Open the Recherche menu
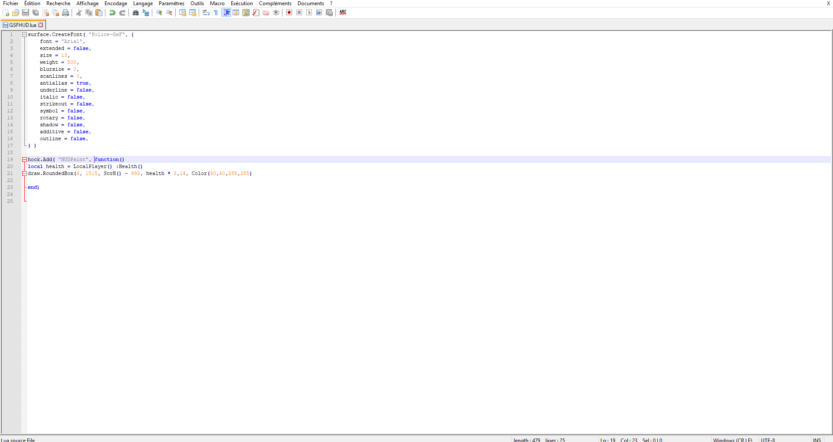This screenshot has width=833, height=442. (x=58, y=3)
